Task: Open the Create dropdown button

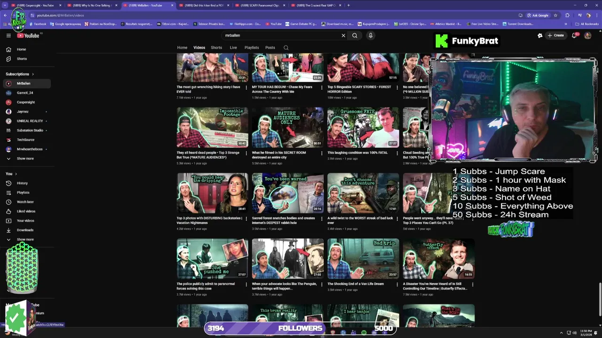Action: (x=556, y=35)
